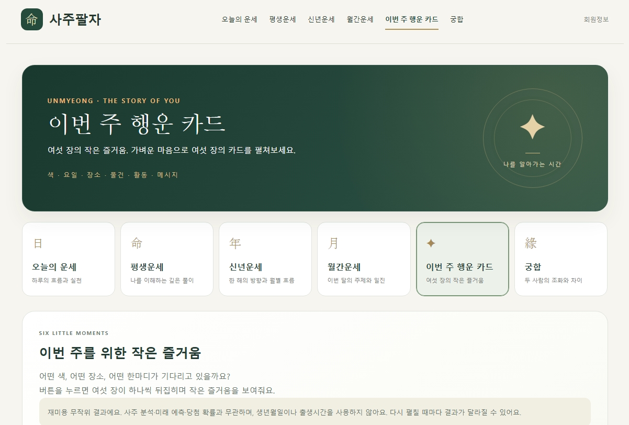This screenshot has width=629, height=425.
Task: Open the 궁합 nav tab
Action: (x=457, y=19)
